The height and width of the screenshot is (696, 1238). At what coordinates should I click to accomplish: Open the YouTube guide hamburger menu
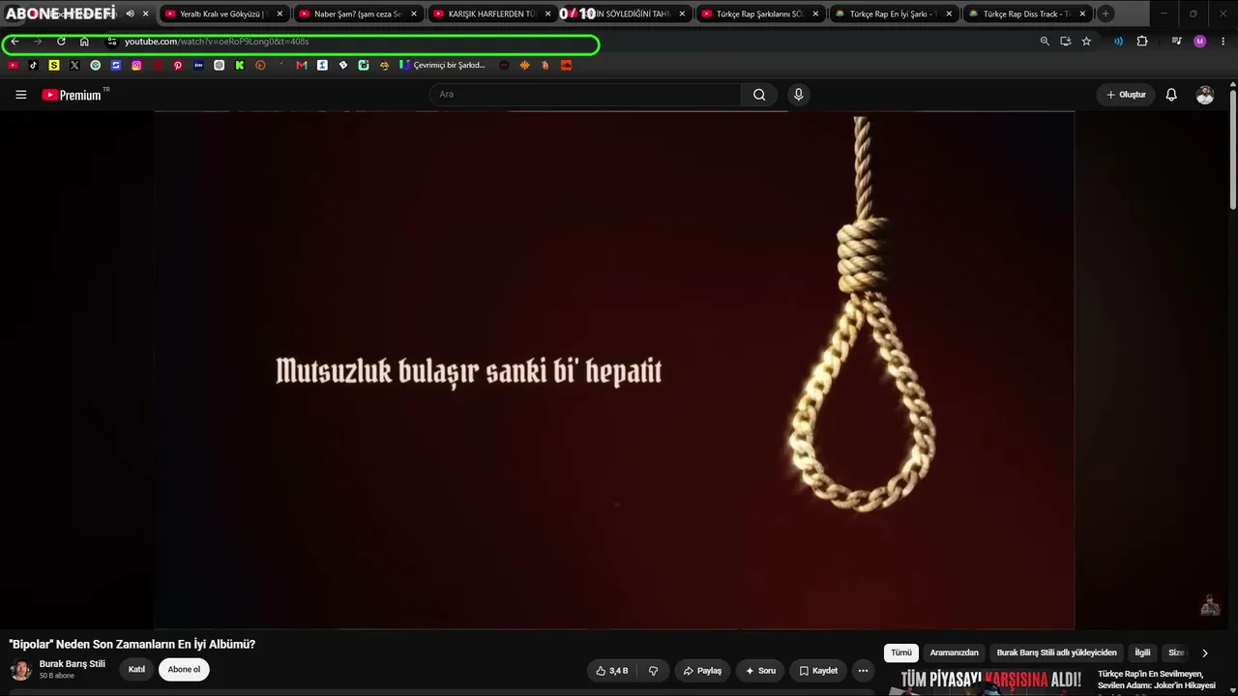20,95
